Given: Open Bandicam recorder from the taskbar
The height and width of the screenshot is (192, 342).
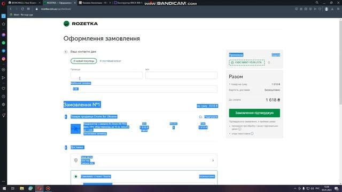Looking at the screenshot, I should [x=48, y=188].
